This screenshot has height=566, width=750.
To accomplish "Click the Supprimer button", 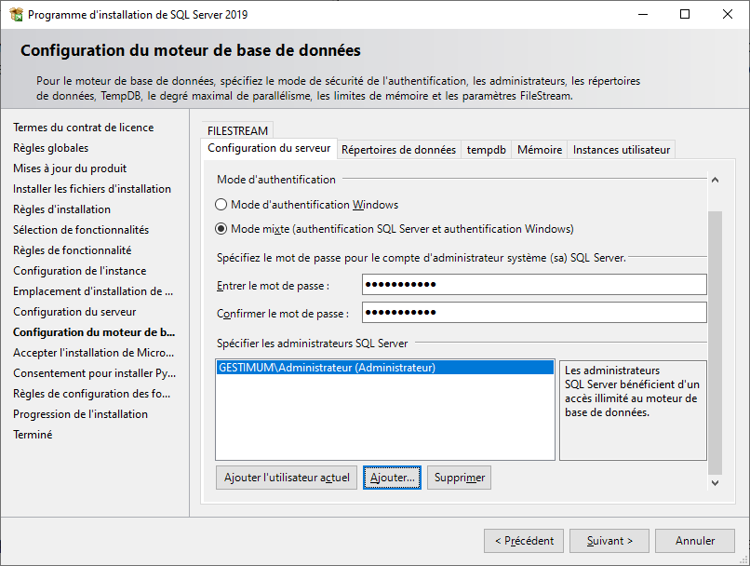I will [x=459, y=478].
